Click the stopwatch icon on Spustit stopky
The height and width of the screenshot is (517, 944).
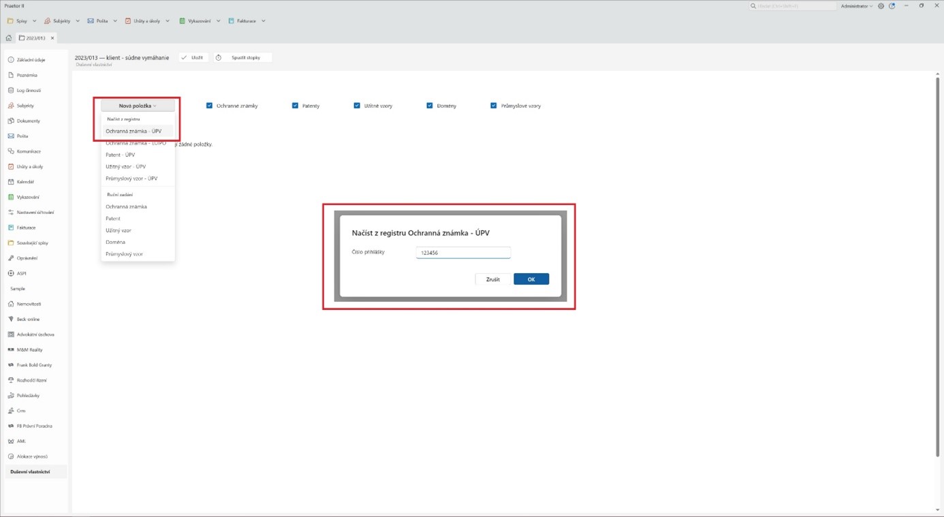(219, 58)
